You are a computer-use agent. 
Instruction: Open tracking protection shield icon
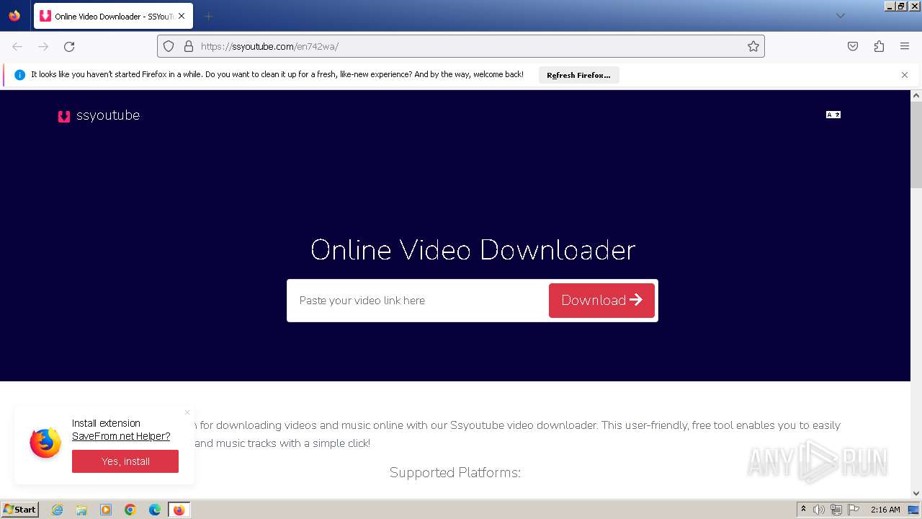click(x=169, y=46)
